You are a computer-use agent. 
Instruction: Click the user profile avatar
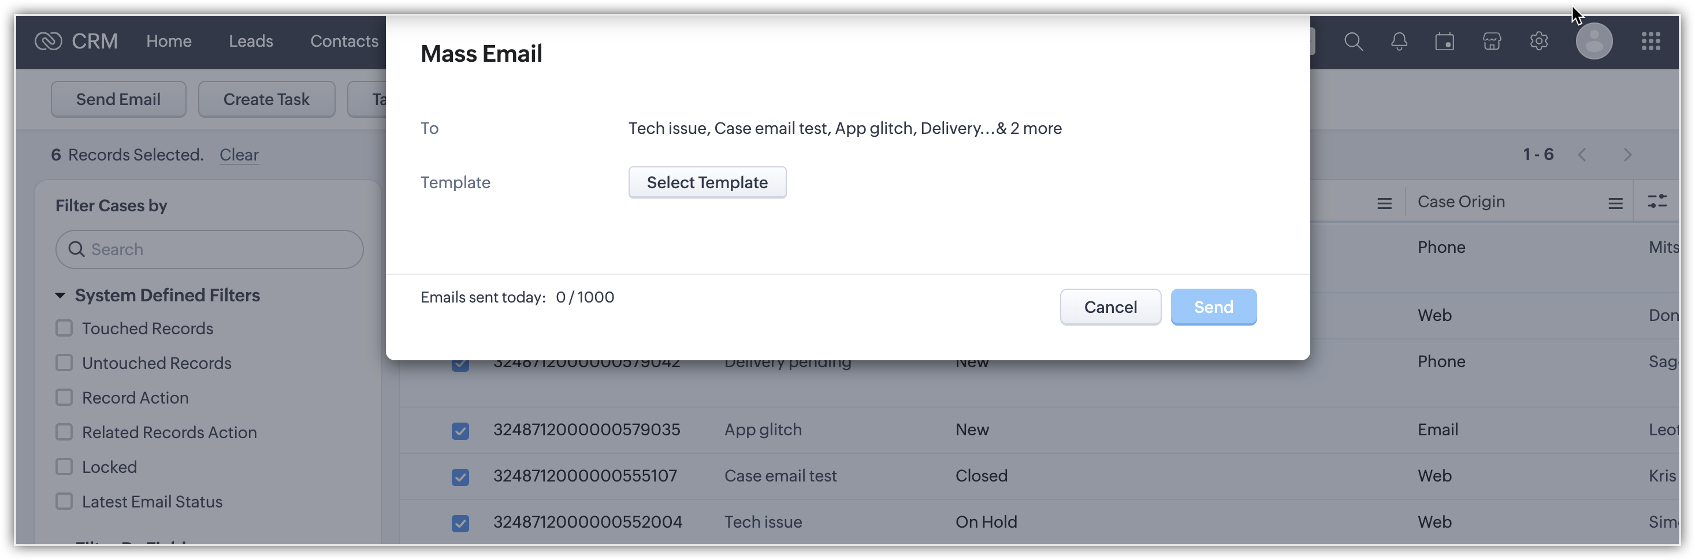1594,42
